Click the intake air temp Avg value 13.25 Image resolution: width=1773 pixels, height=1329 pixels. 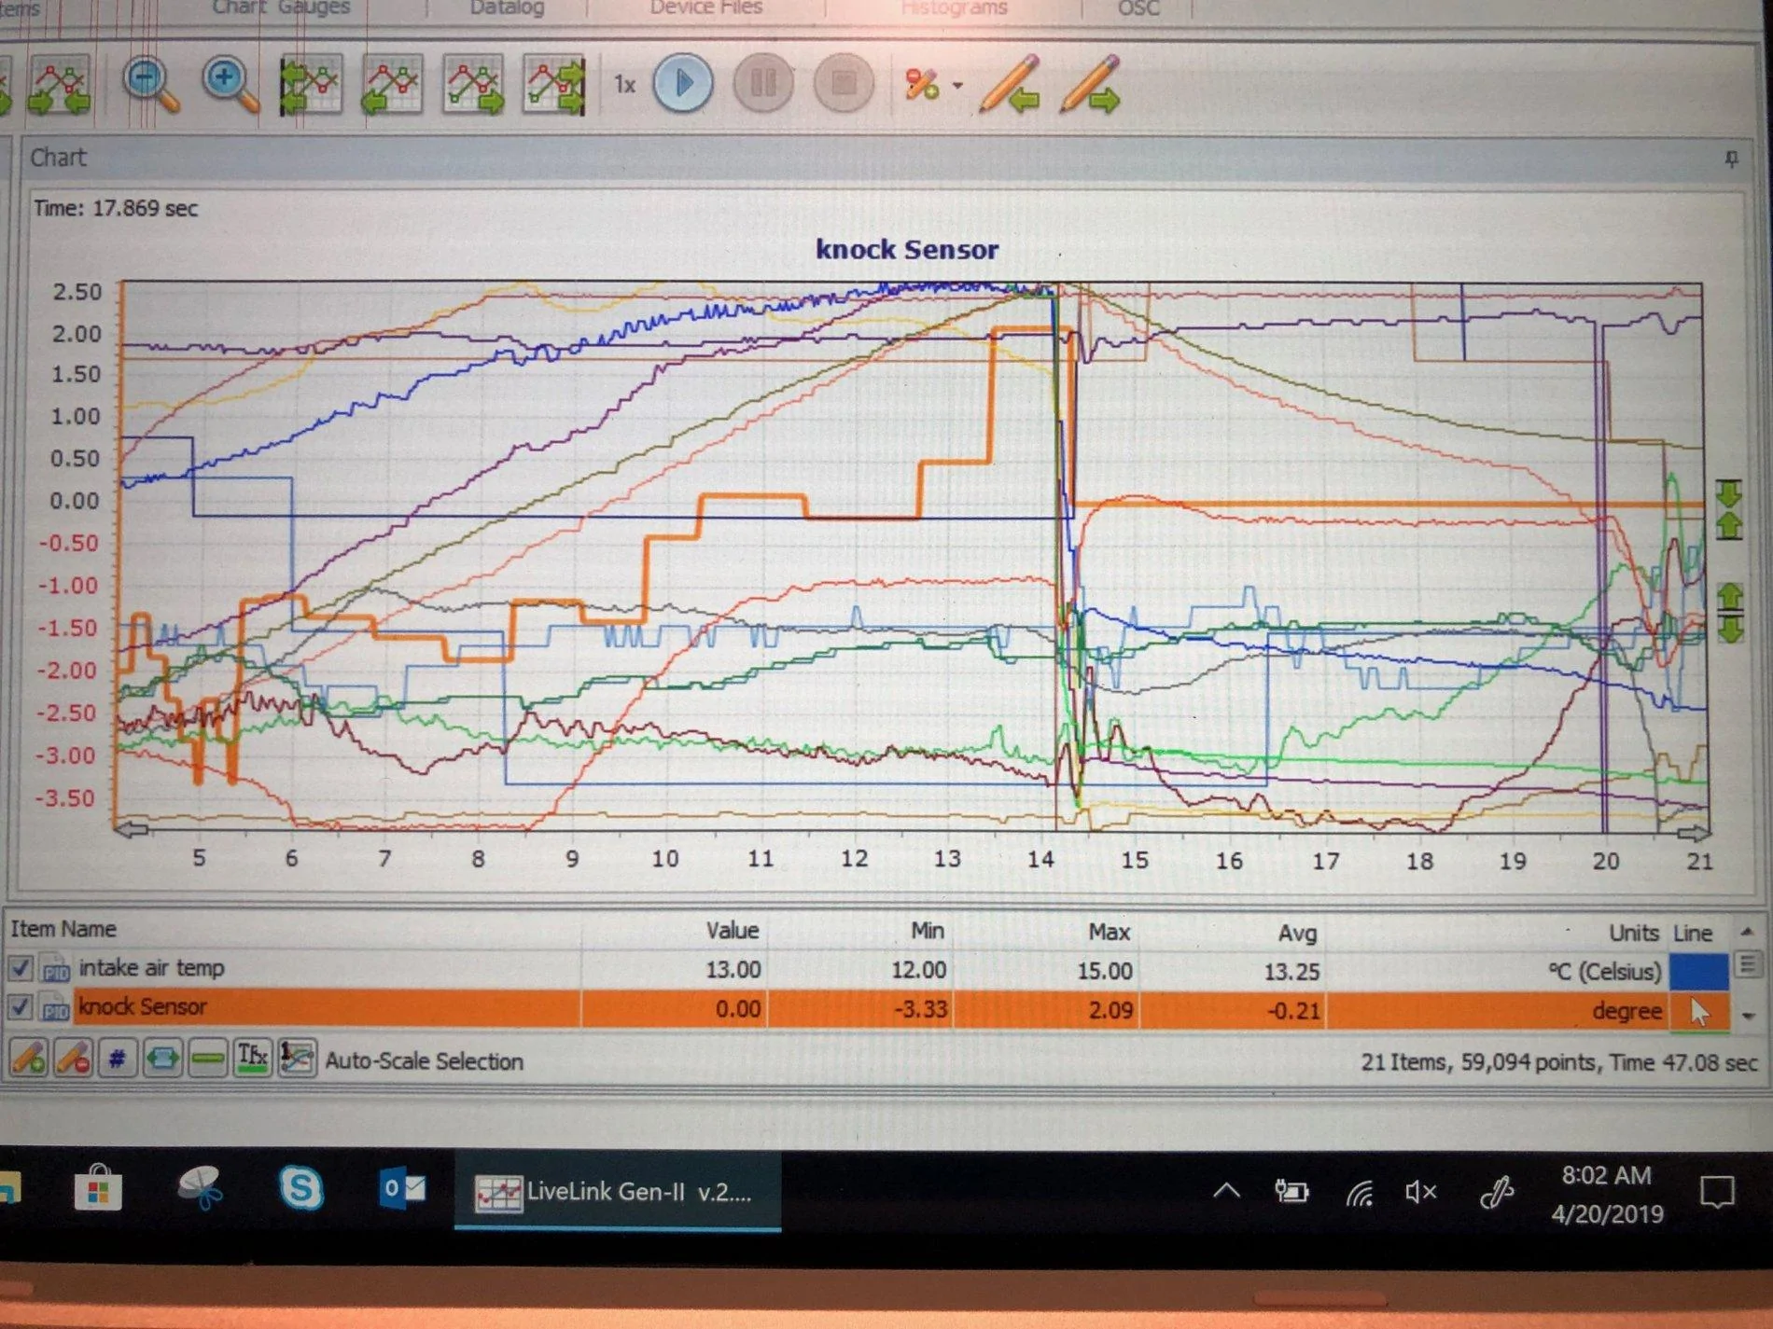(1291, 972)
